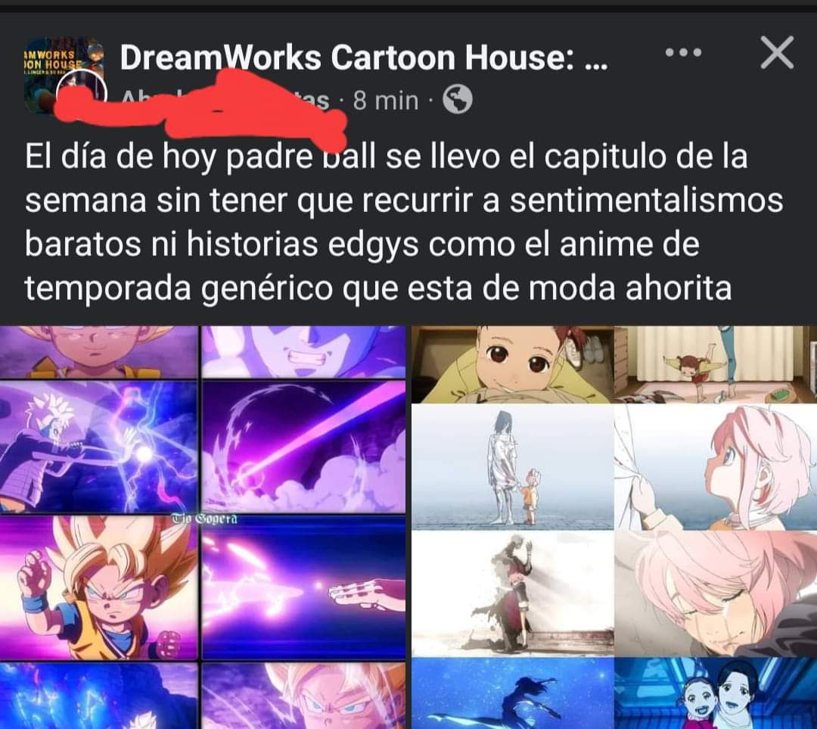Open the figure holding child's hand seaside image

tap(513, 467)
